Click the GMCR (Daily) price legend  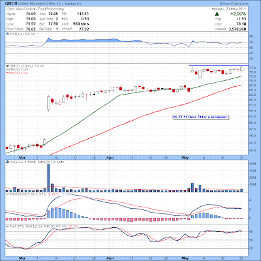[x=27, y=66]
